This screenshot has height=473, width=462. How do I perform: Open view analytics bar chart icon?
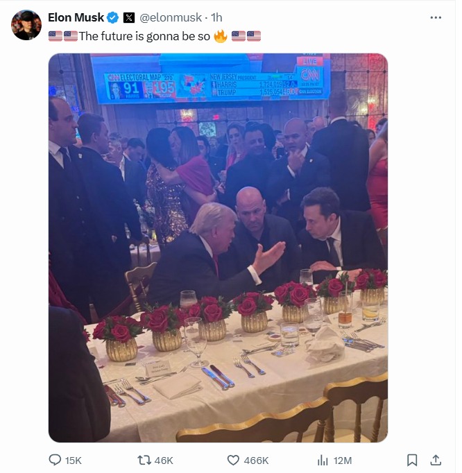[x=323, y=461]
